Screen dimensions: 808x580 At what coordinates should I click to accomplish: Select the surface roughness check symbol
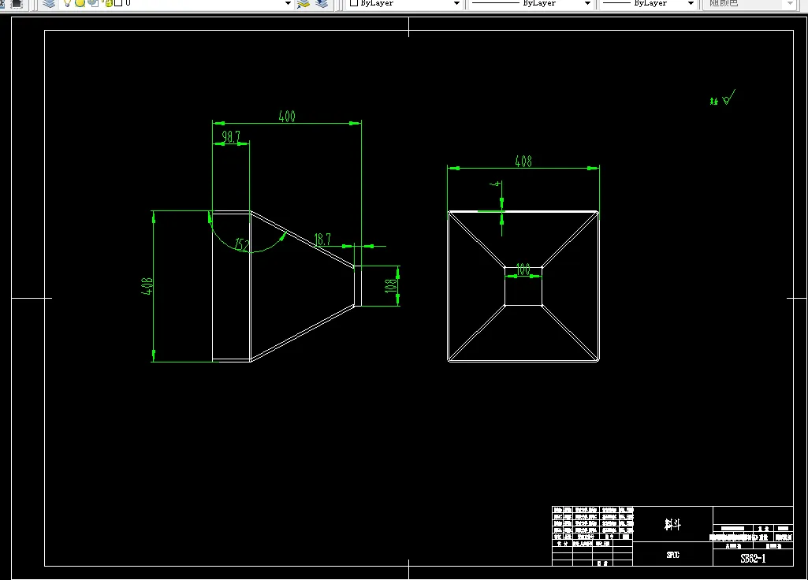(728, 98)
